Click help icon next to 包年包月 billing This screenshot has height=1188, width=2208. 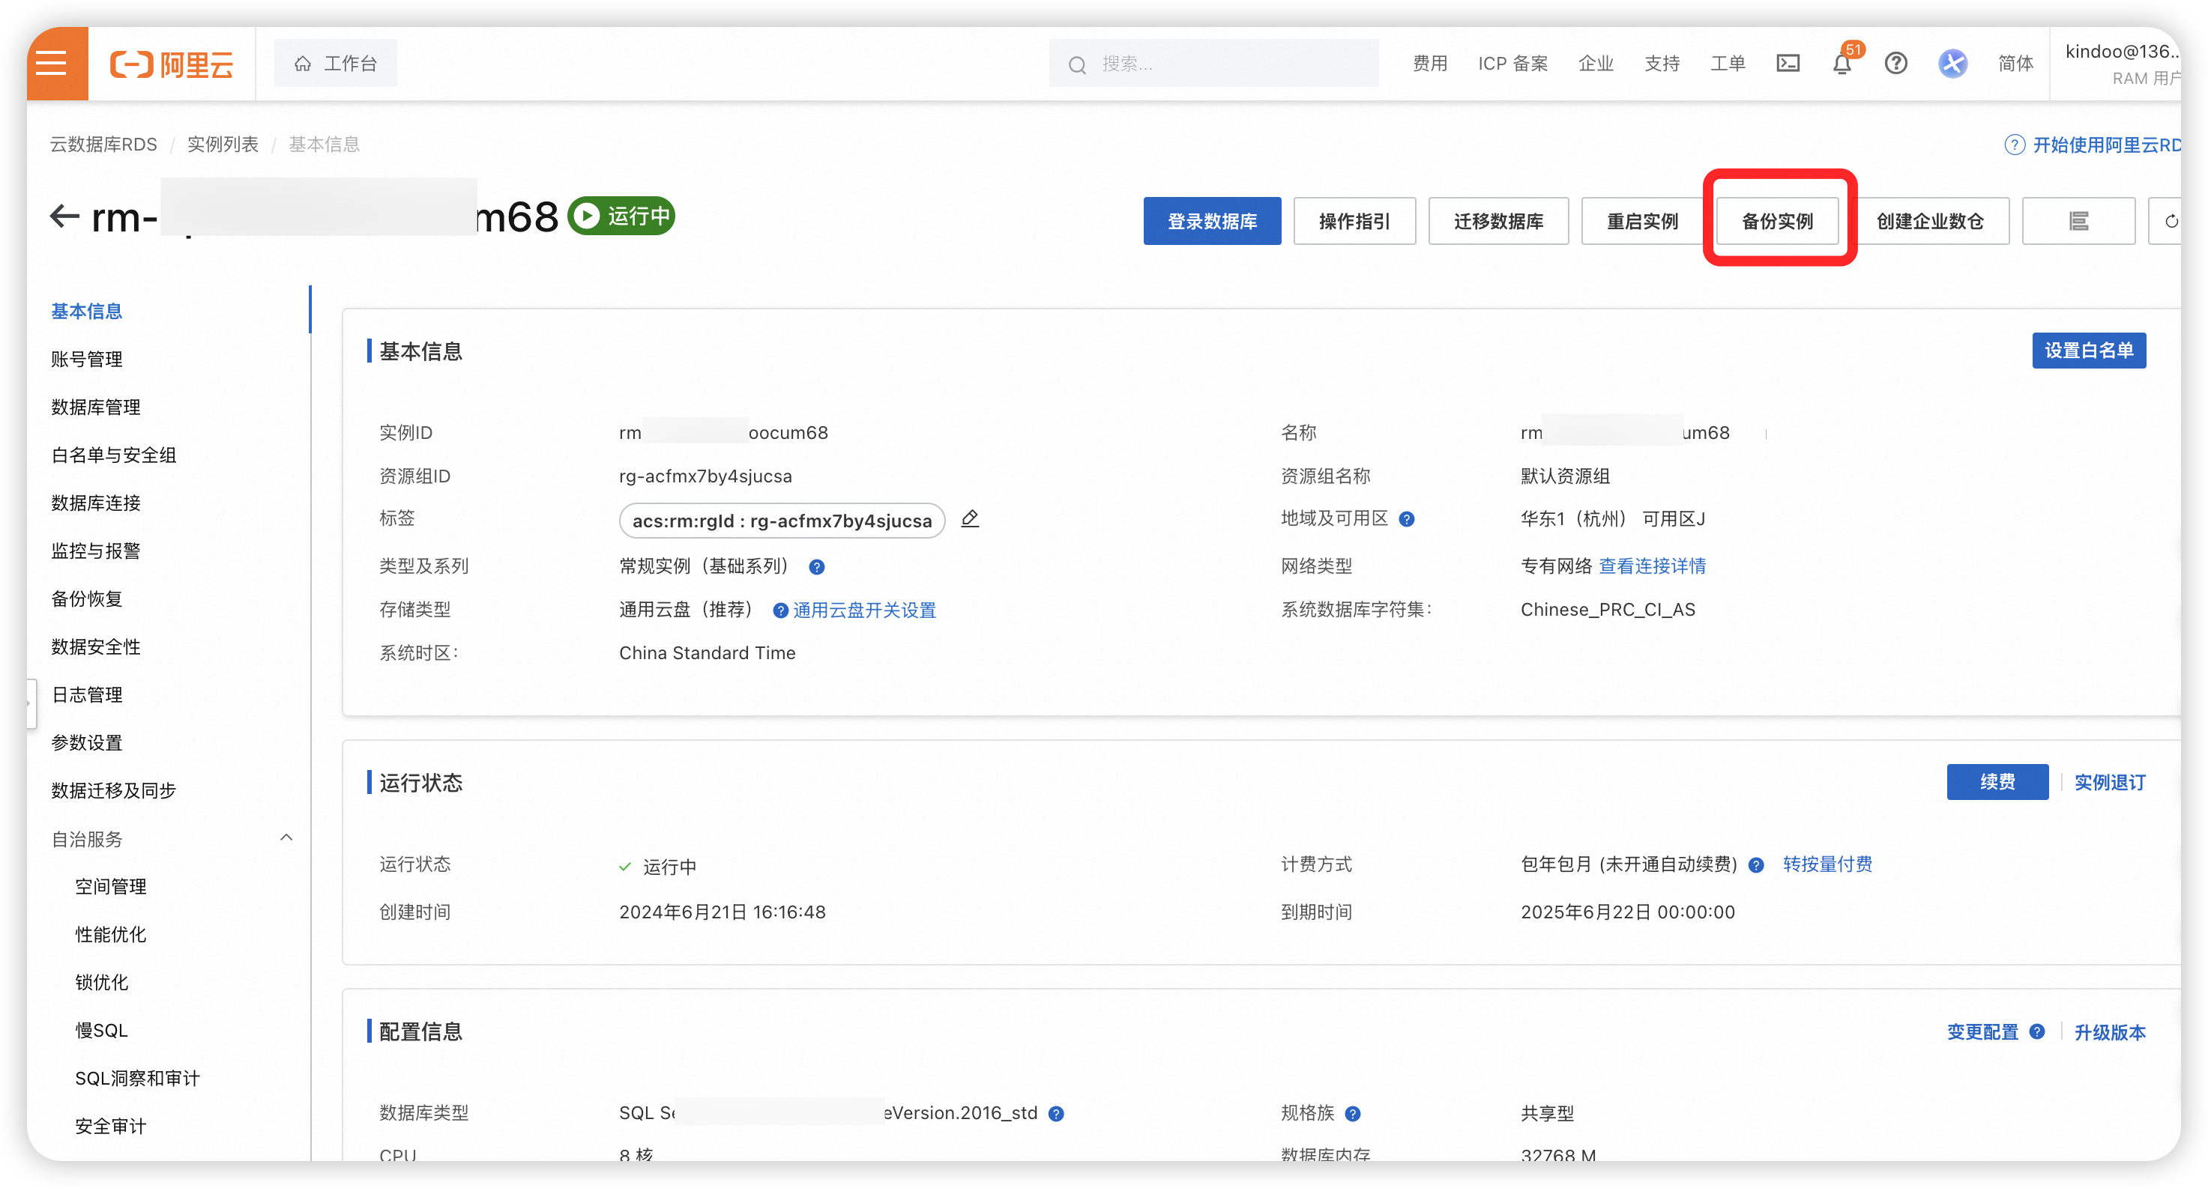pyautogui.click(x=1755, y=865)
